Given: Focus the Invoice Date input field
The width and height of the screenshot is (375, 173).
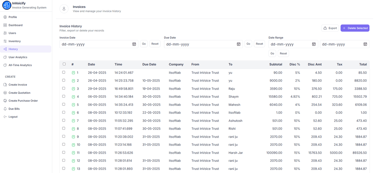Looking at the screenshot, I should tap(99, 44).
